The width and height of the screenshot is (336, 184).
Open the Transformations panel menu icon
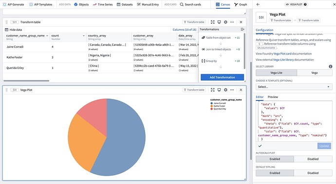click(242, 29)
